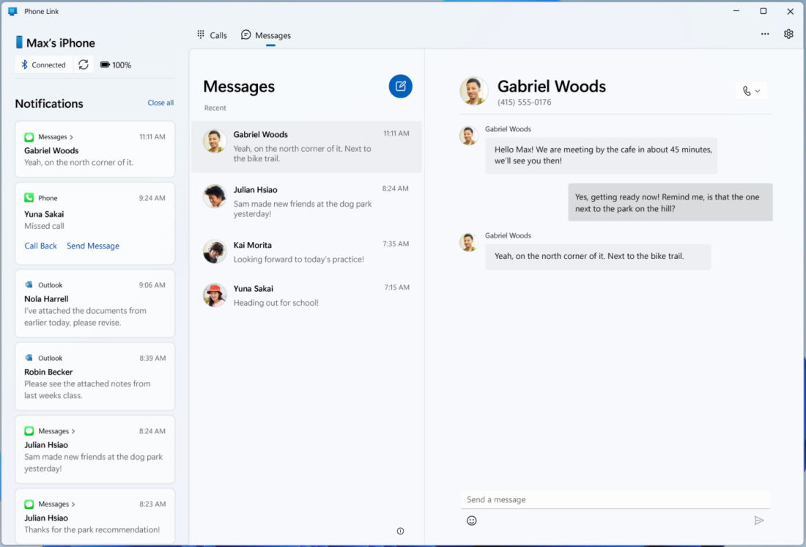Switch to the Messages tab
This screenshot has height=547, width=806.
click(x=265, y=34)
